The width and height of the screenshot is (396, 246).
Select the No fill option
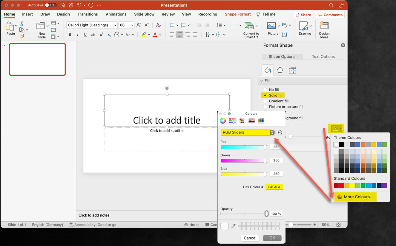[265, 89]
